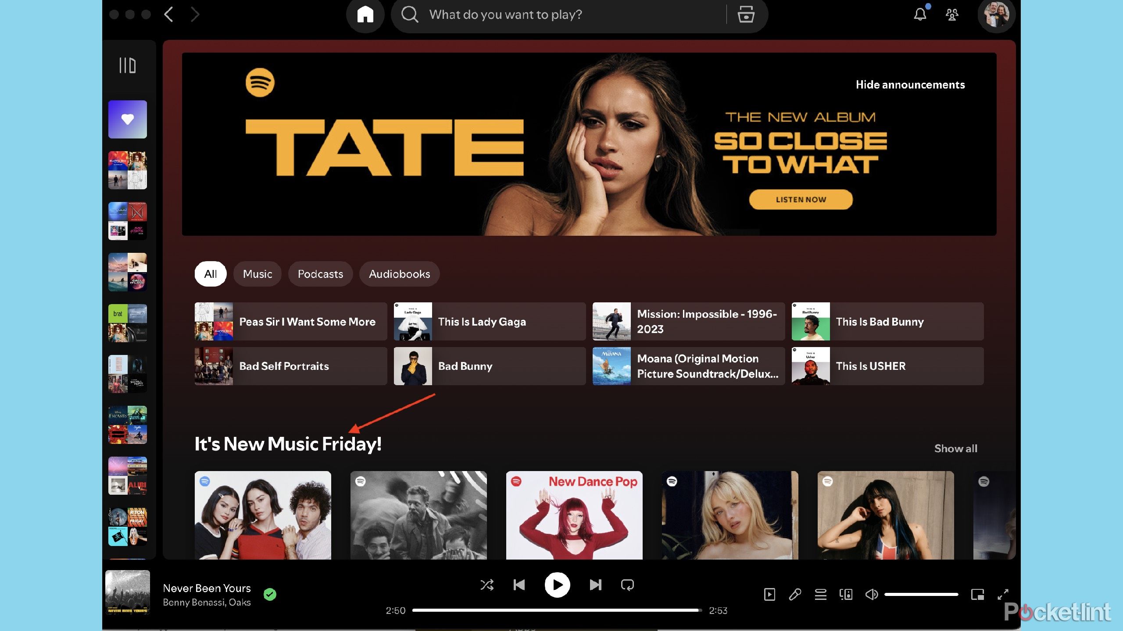Click the notifications bell icon
Image resolution: width=1123 pixels, height=631 pixels.
tap(921, 14)
